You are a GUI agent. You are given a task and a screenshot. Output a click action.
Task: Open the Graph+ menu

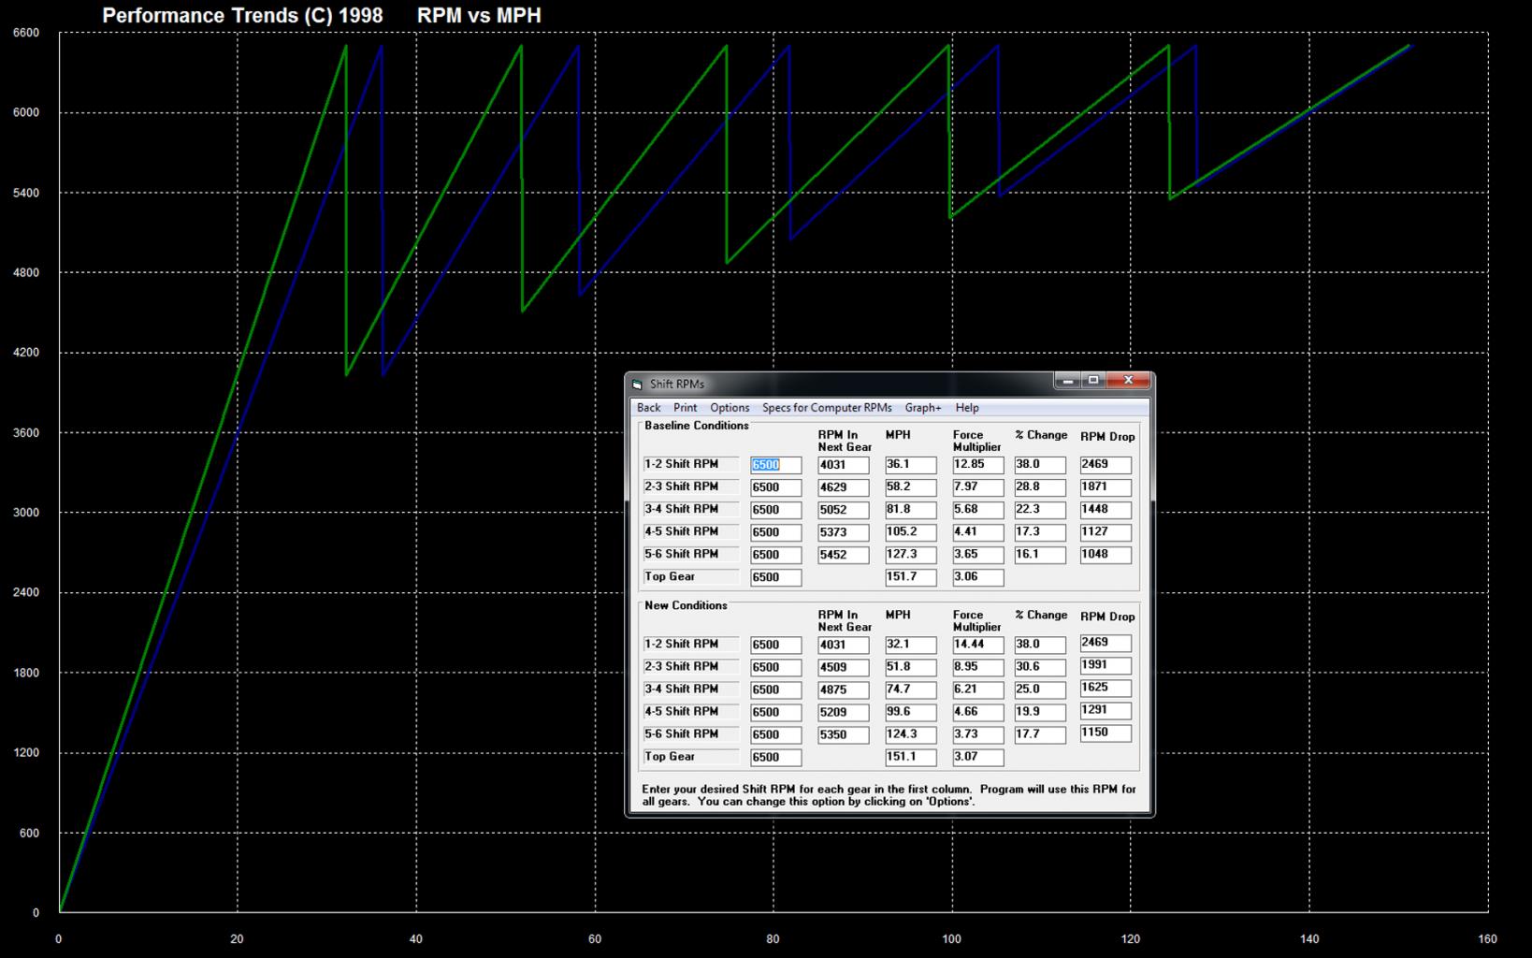pos(923,408)
